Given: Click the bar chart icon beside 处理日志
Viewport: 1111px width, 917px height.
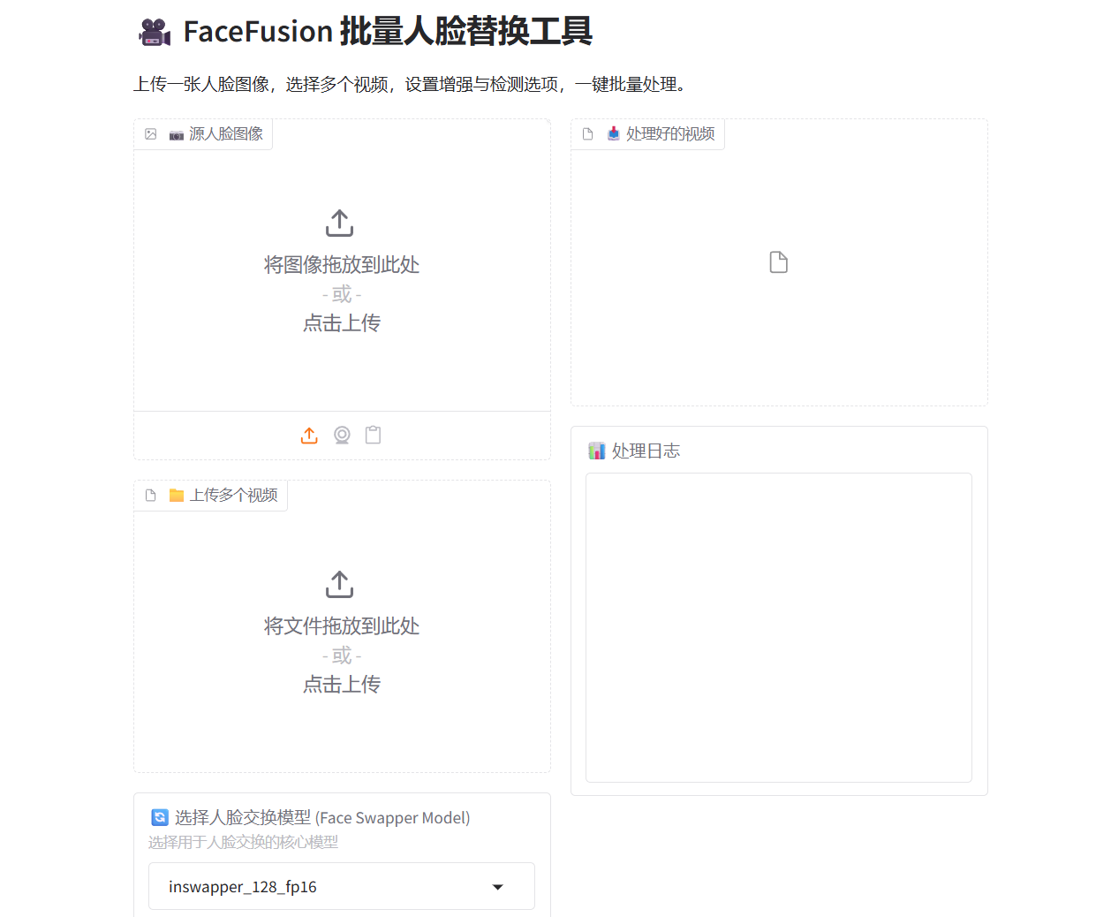Looking at the screenshot, I should click(597, 451).
